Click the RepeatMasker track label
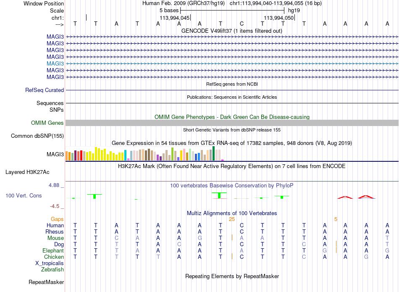 (x=46, y=282)
